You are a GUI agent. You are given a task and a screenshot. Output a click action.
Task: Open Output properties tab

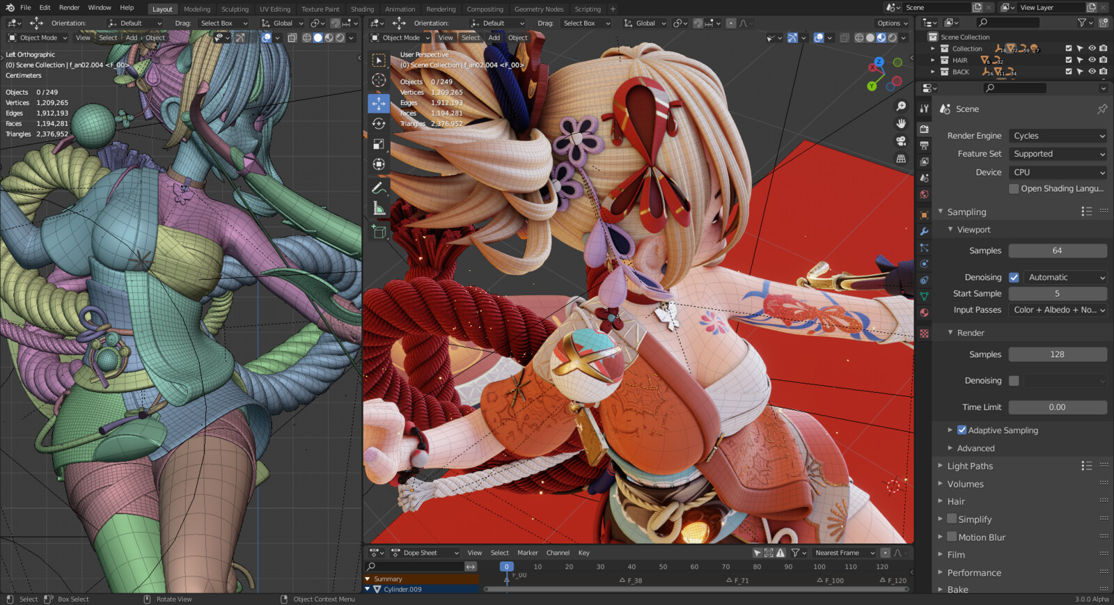(924, 146)
